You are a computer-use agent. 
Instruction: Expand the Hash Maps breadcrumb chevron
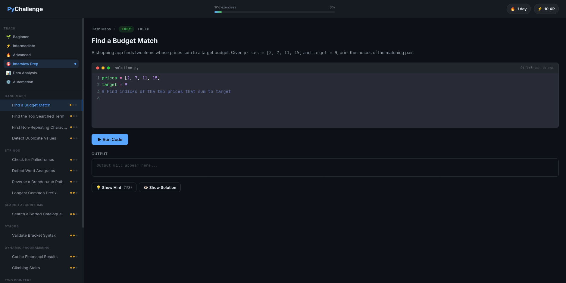pos(115,29)
